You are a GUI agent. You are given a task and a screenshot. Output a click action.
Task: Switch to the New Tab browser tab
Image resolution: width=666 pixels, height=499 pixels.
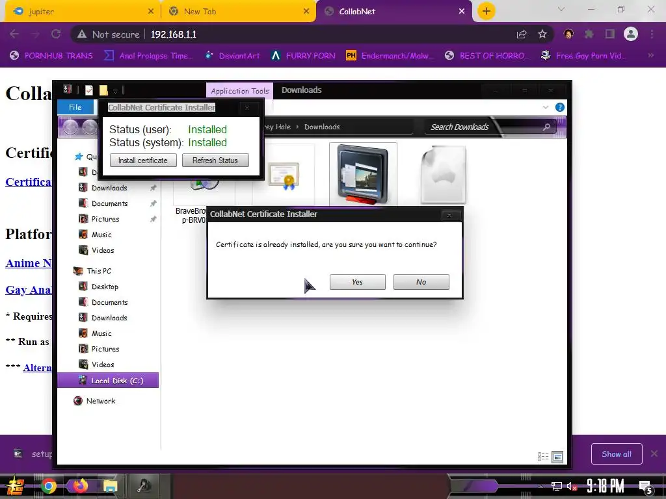238,12
